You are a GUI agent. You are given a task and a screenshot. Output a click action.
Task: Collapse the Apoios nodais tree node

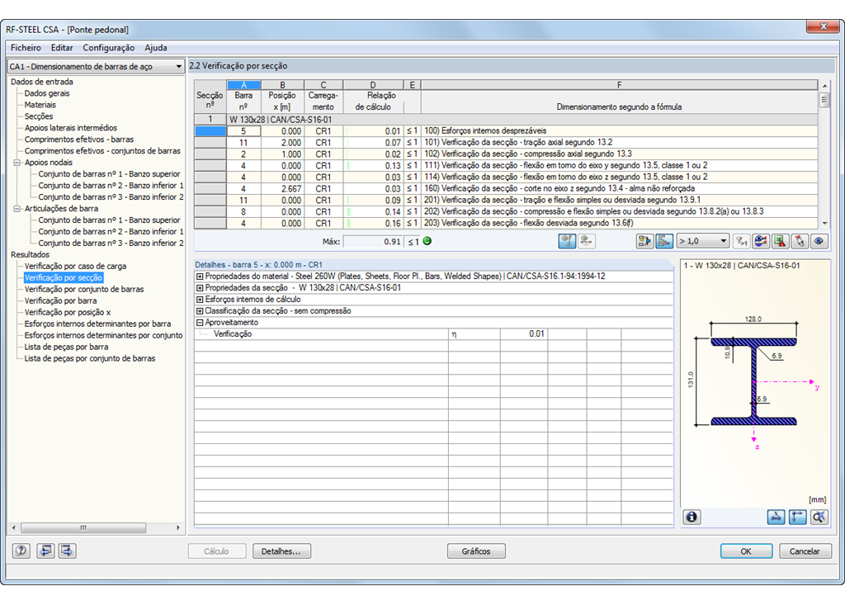click(x=17, y=163)
